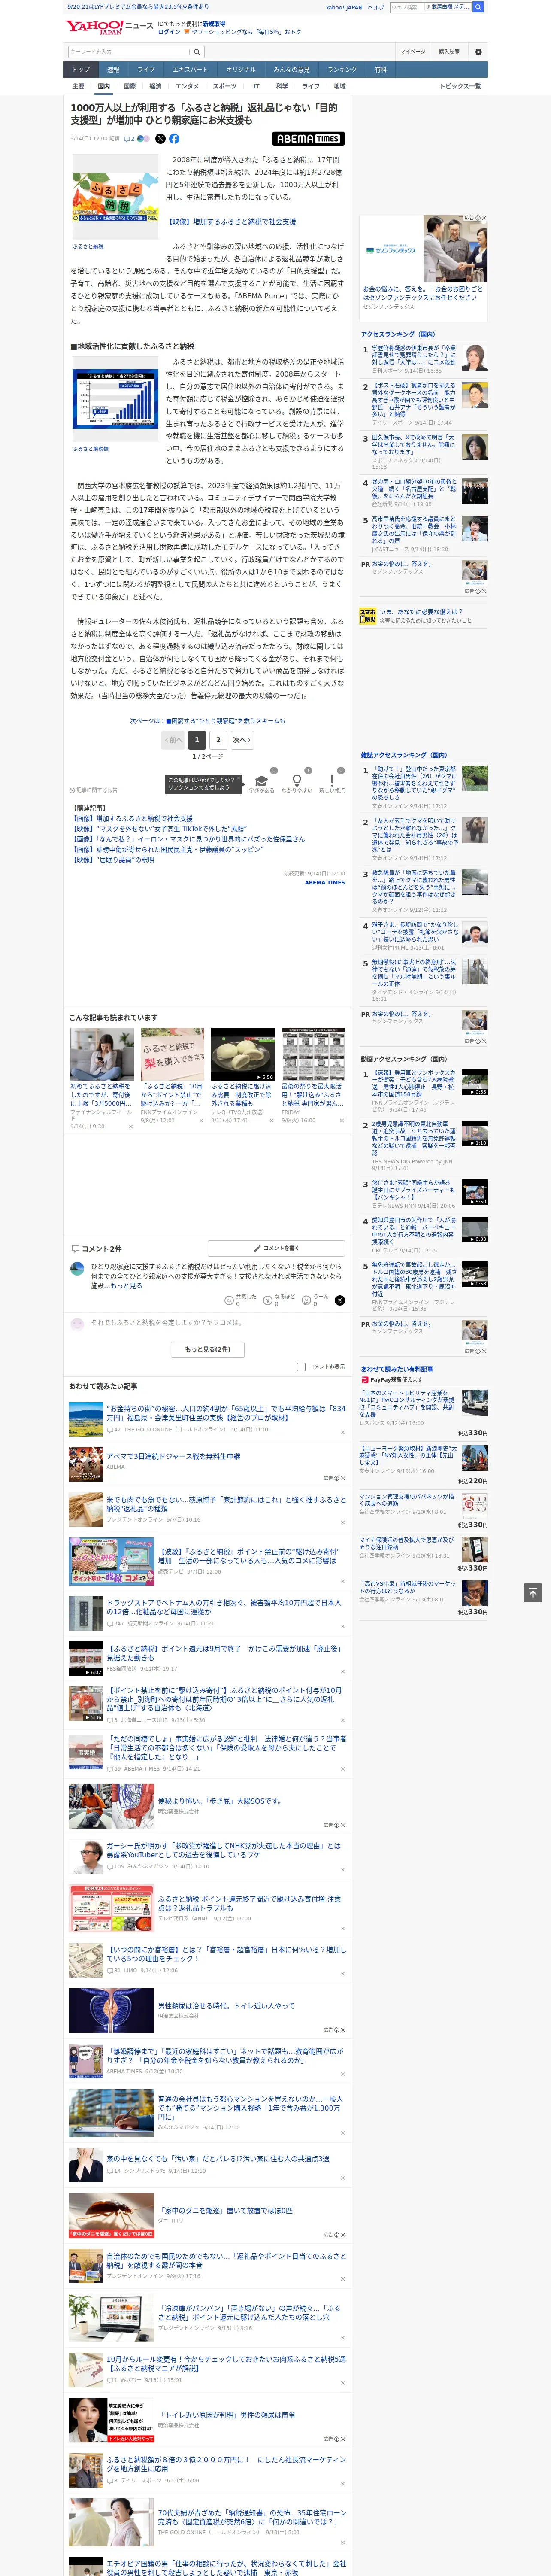Click トピックス一覧 link
This screenshot has width=551, height=2576.
click(460, 86)
